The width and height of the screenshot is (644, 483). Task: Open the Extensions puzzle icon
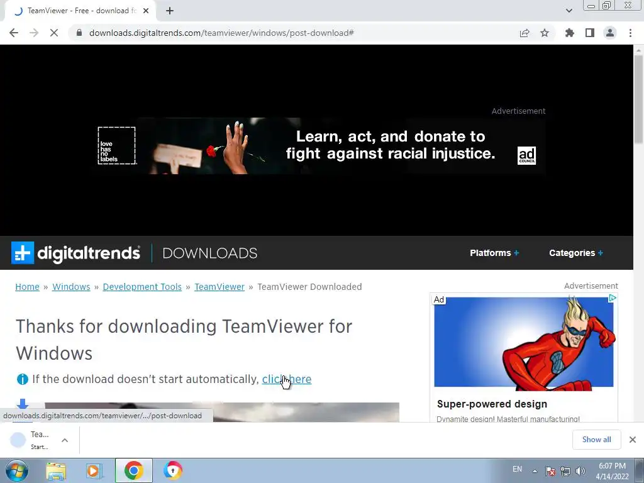(569, 33)
